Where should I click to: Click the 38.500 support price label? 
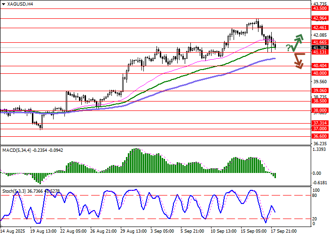tap(320, 101)
